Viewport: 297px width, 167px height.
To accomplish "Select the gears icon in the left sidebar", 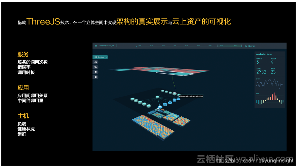I will 96,67.
